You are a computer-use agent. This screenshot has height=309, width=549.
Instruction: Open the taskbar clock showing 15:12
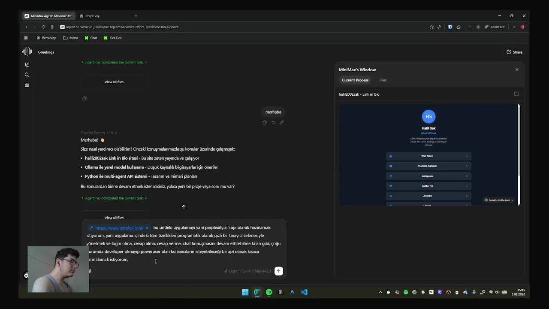pyautogui.click(x=518, y=292)
